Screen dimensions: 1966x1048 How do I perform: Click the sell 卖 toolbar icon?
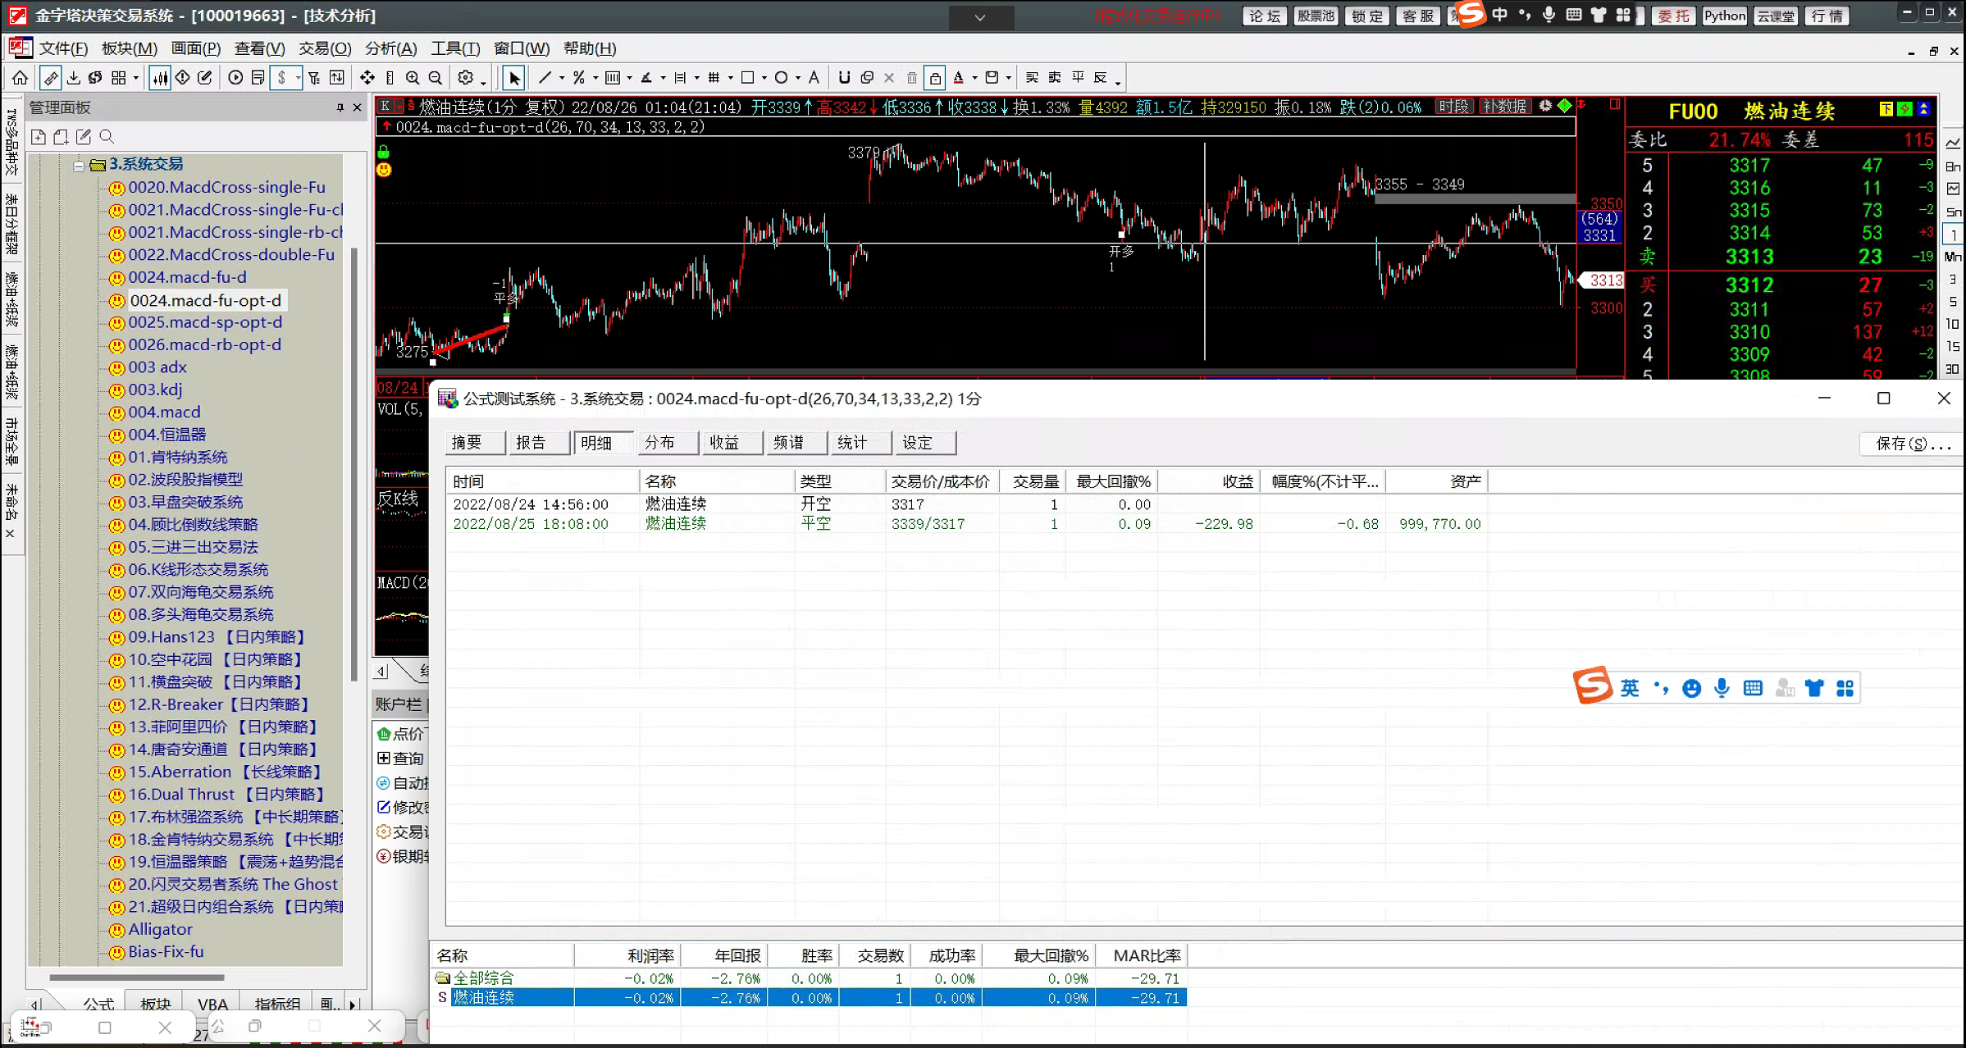coord(1055,77)
